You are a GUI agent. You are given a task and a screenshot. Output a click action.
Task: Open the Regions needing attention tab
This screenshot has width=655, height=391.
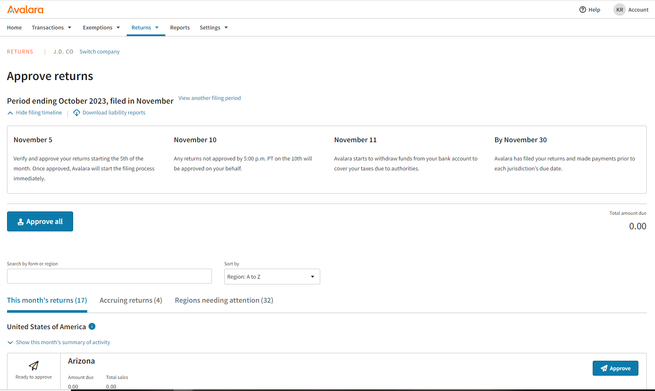(x=224, y=300)
